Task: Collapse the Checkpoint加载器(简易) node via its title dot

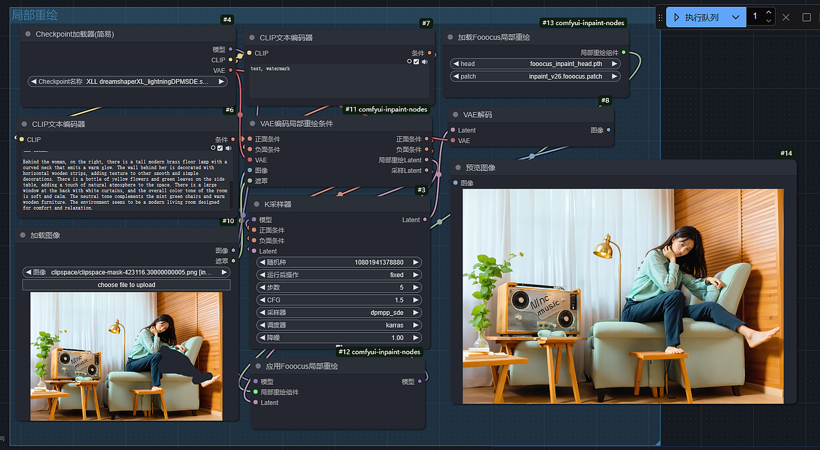Action: coord(28,34)
